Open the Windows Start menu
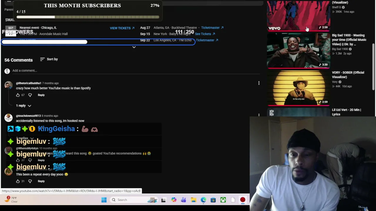Image resolution: width=376 pixels, height=211 pixels. click(x=104, y=200)
